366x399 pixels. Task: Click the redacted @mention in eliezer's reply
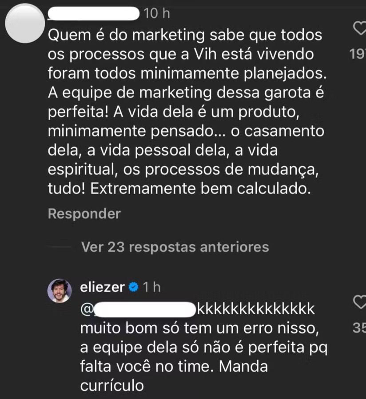pos(138,309)
